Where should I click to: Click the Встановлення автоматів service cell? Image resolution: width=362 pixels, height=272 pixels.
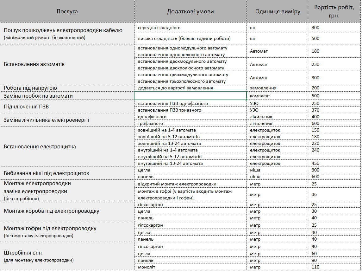pos(67,64)
